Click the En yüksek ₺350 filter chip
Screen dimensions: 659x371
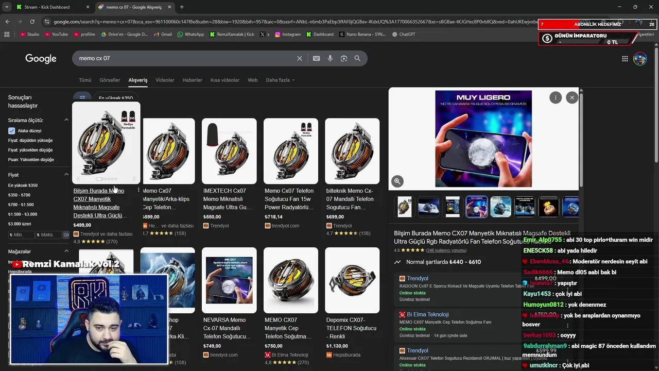(x=116, y=98)
